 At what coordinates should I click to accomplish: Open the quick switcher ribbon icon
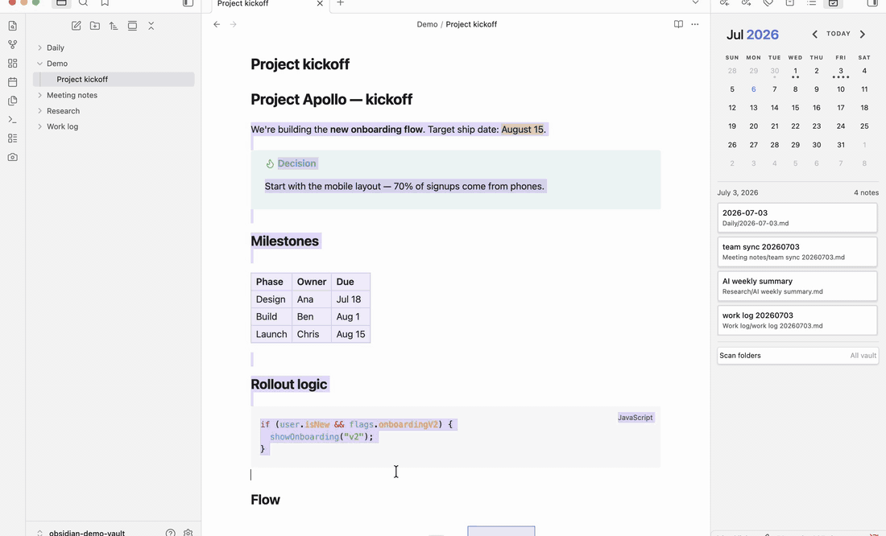pos(12,26)
